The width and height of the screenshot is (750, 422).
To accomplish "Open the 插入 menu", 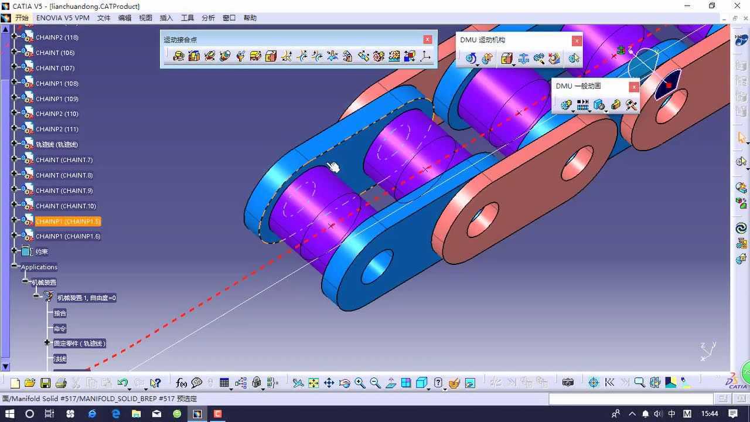I will tap(166, 18).
